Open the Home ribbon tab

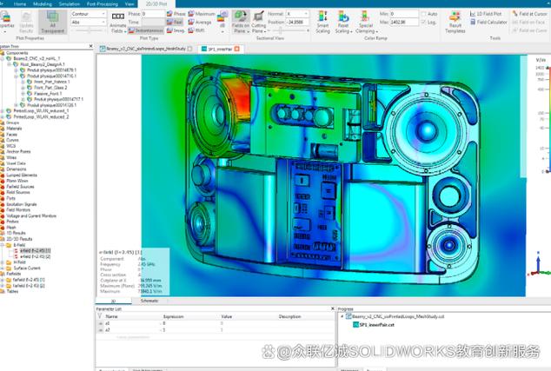click(20, 3)
